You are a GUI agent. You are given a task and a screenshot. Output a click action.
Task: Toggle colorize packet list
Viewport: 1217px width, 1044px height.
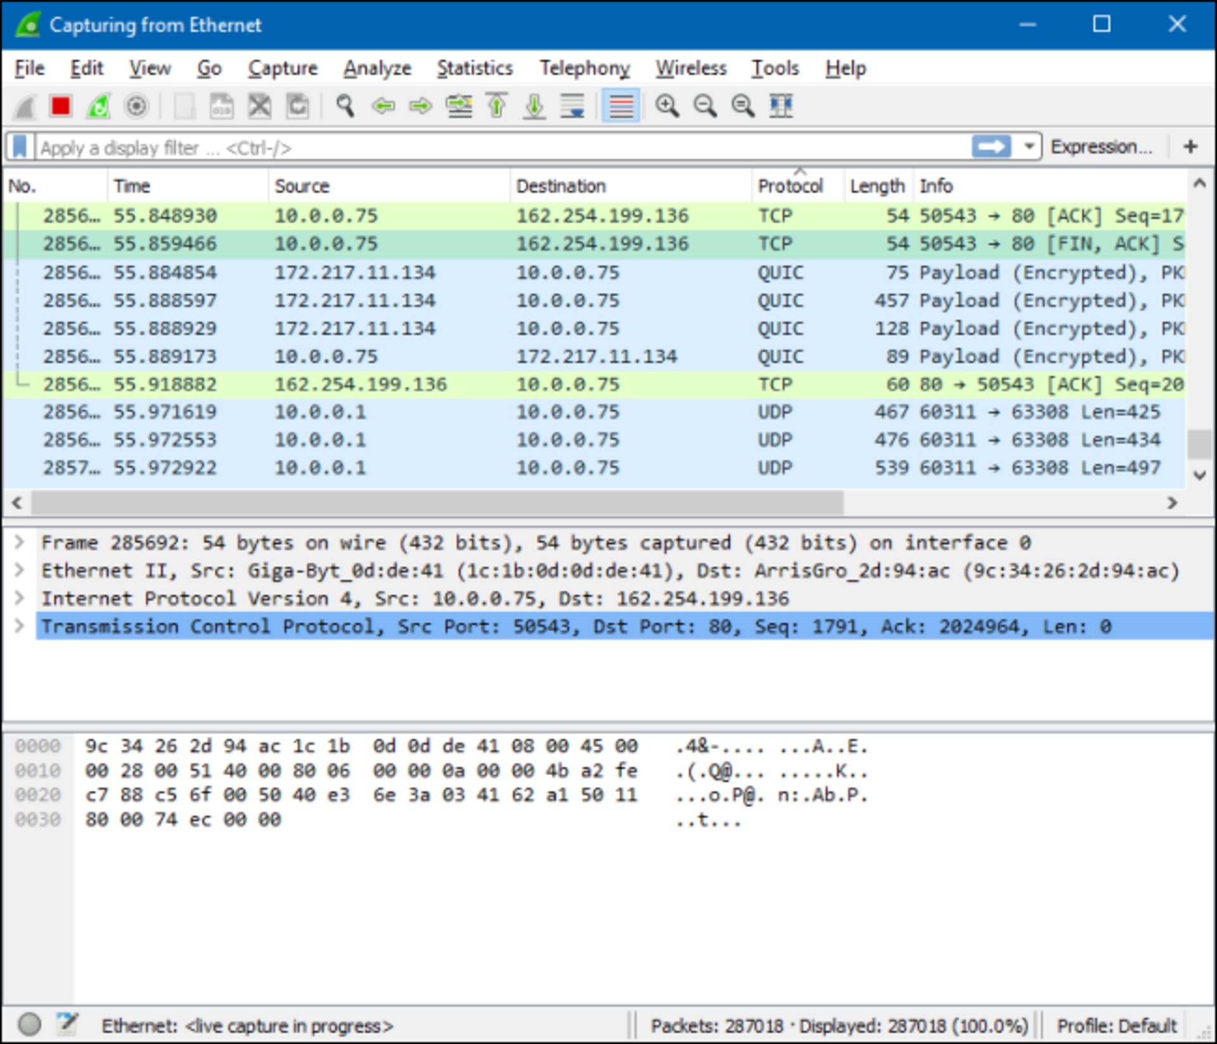[621, 106]
